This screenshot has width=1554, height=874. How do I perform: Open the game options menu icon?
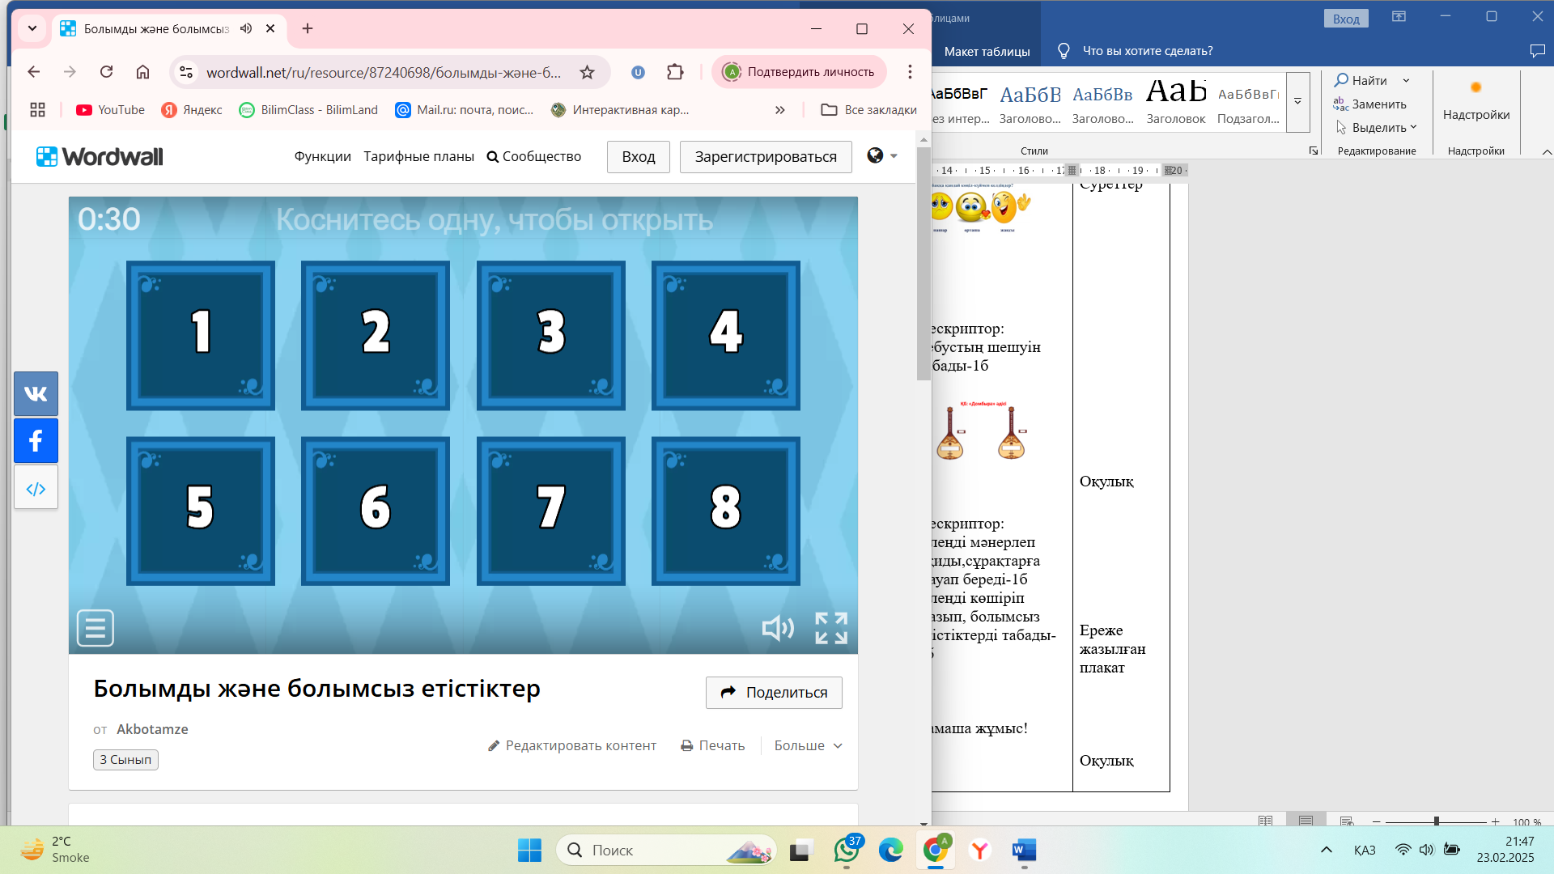tap(96, 628)
